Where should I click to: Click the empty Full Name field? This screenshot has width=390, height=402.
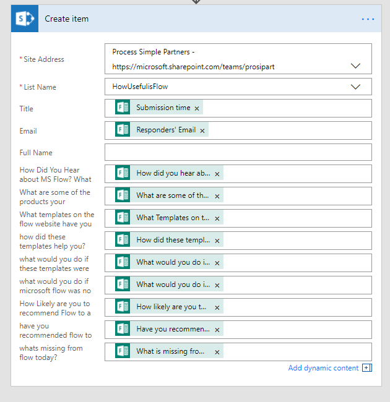tap(238, 152)
